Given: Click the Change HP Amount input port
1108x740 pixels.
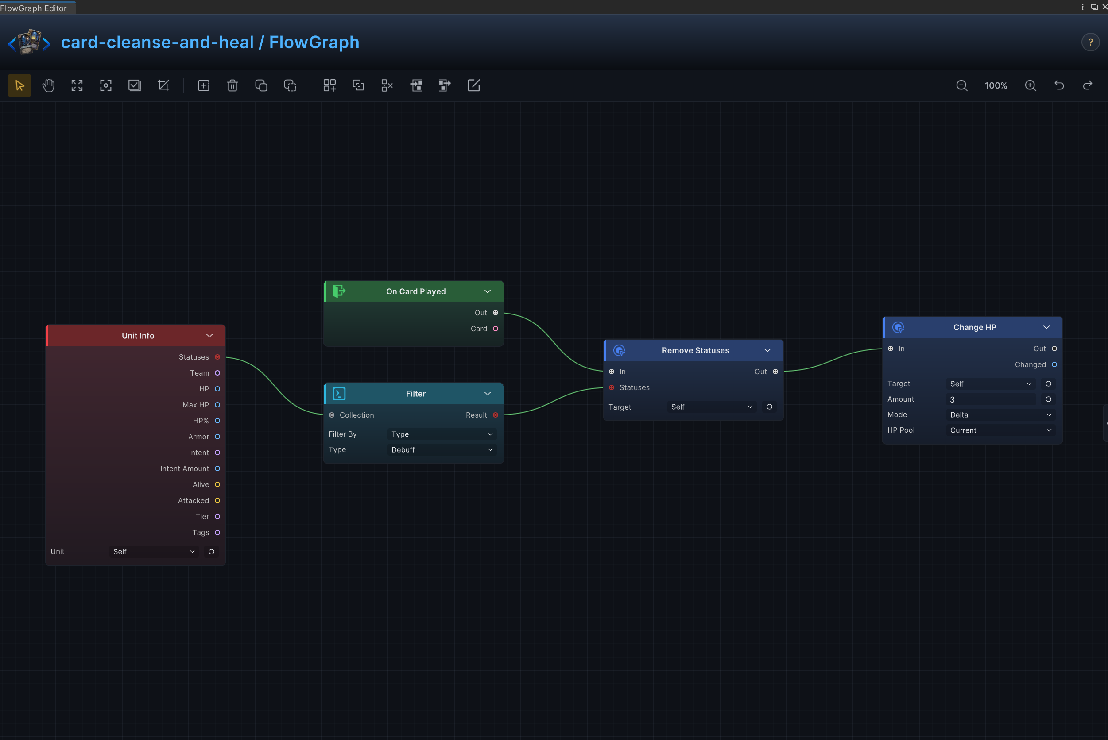Looking at the screenshot, I should pos(1048,399).
